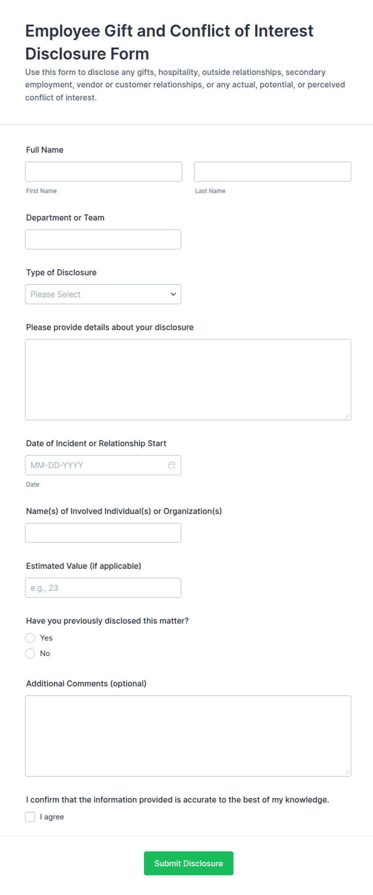The image size is (373, 895).
Task: Open the Please Select combo box
Action: (x=103, y=294)
